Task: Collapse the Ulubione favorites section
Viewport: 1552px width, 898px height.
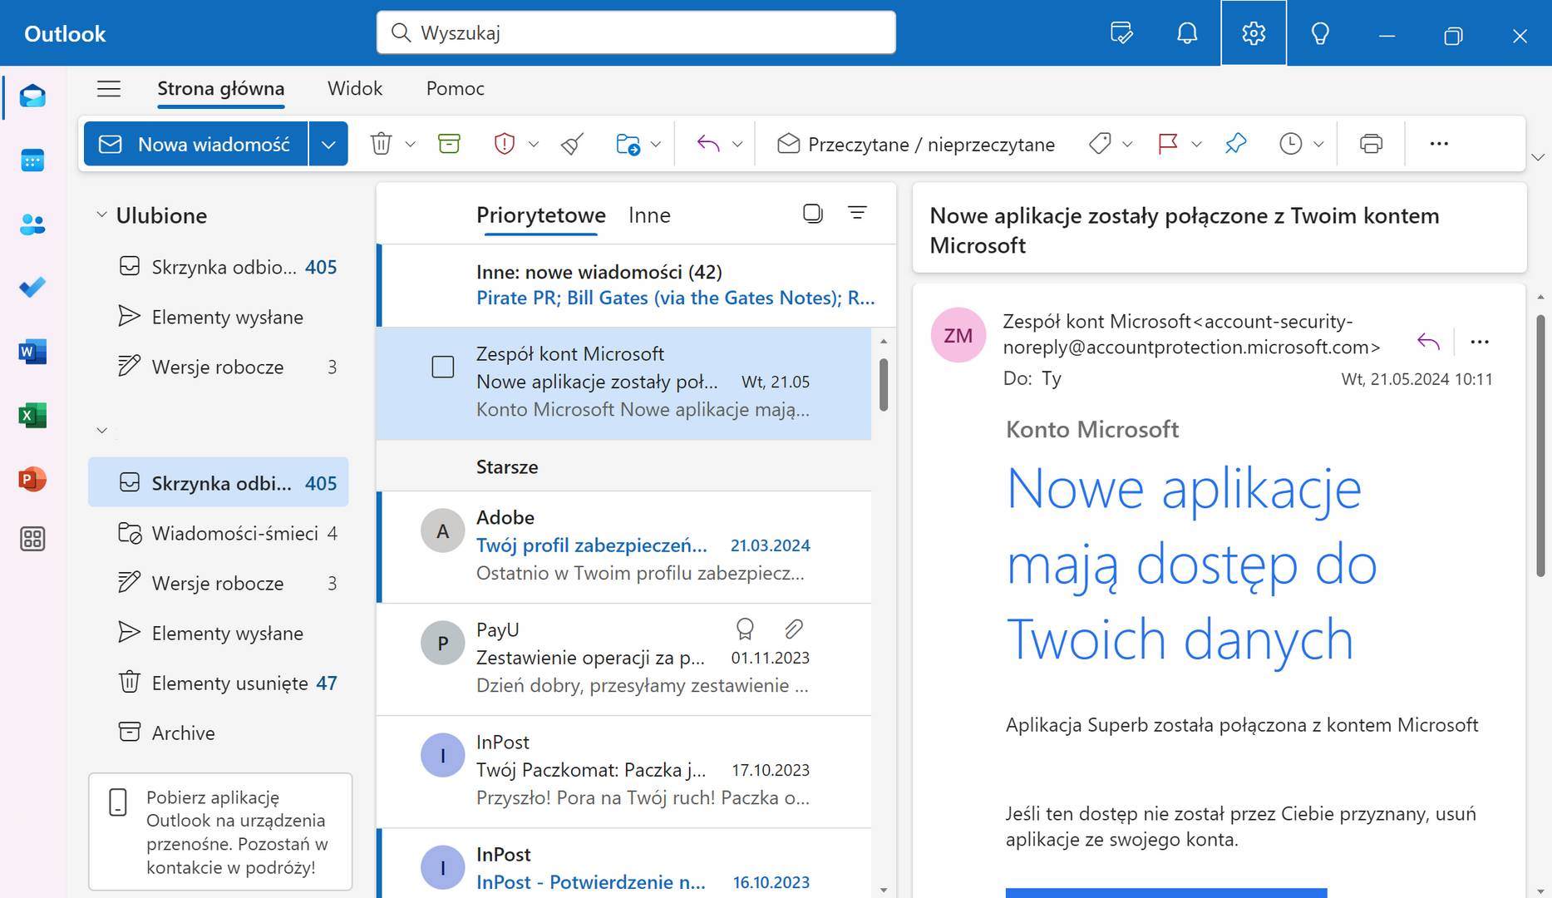Action: point(101,215)
